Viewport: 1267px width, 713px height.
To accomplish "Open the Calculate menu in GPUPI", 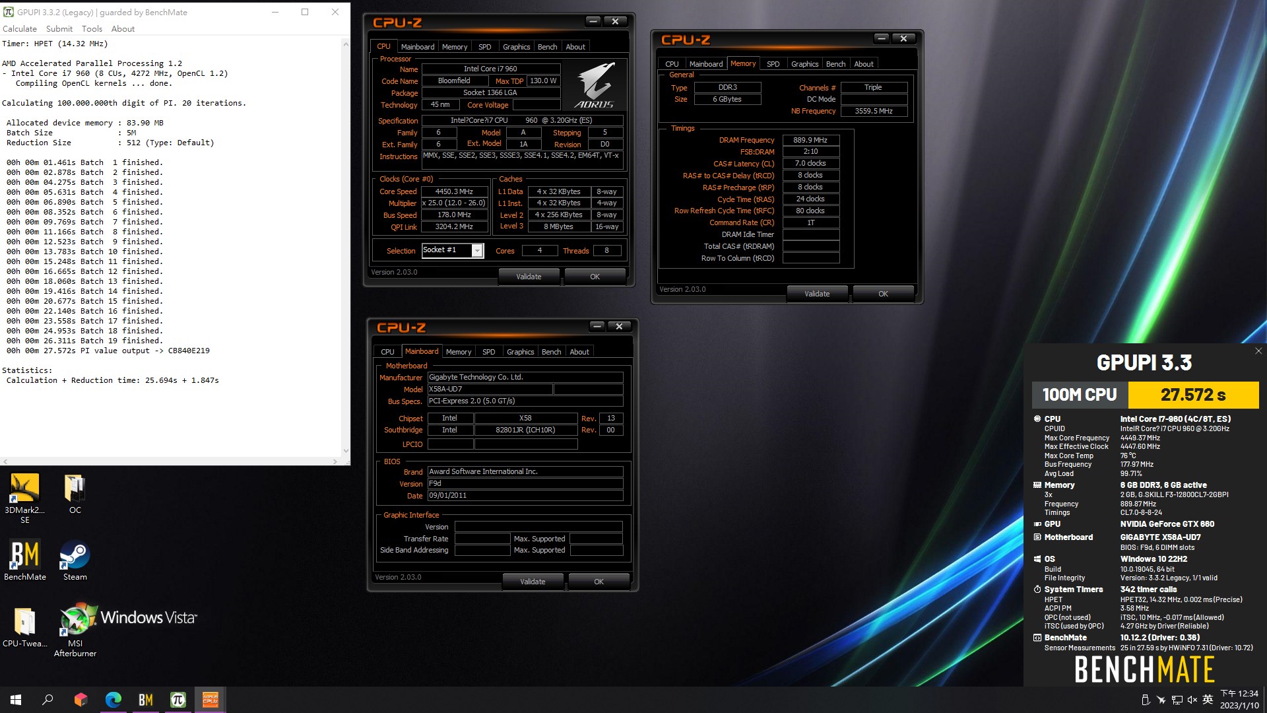I will click(x=20, y=29).
